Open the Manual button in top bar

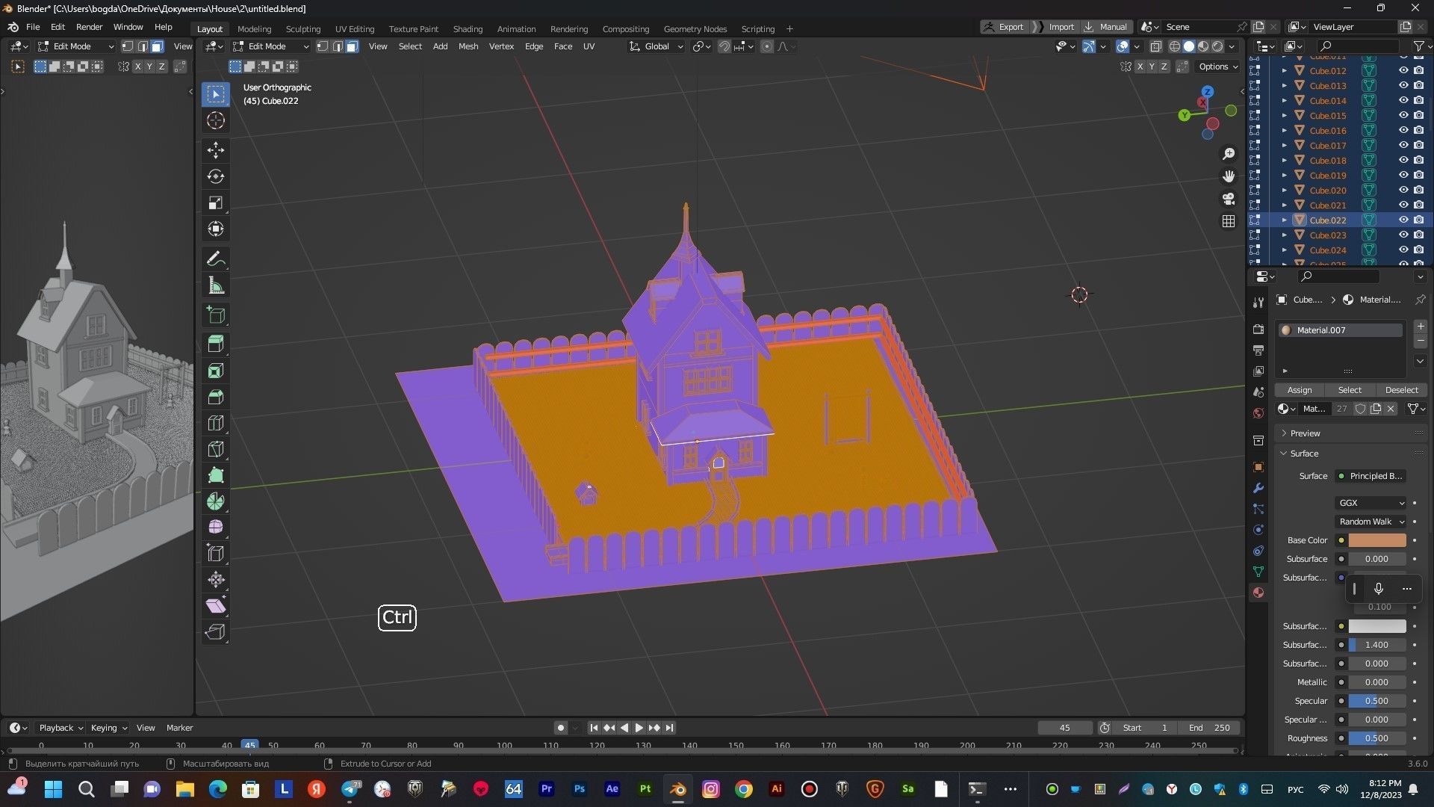click(x=1106, y=27)
